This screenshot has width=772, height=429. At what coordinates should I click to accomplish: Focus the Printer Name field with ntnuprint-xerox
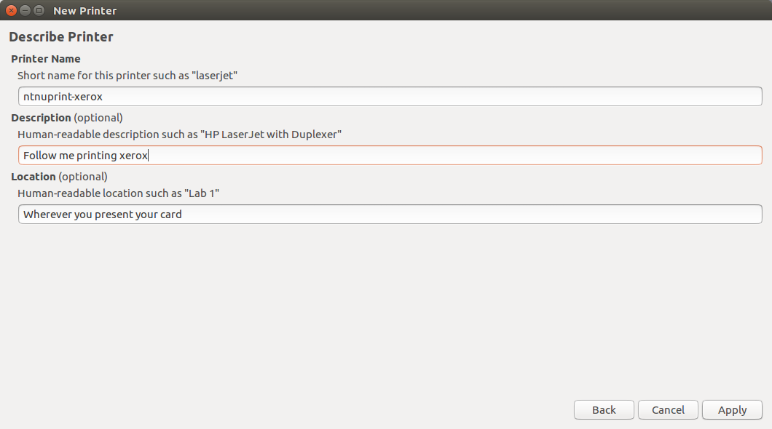point(390,96)
